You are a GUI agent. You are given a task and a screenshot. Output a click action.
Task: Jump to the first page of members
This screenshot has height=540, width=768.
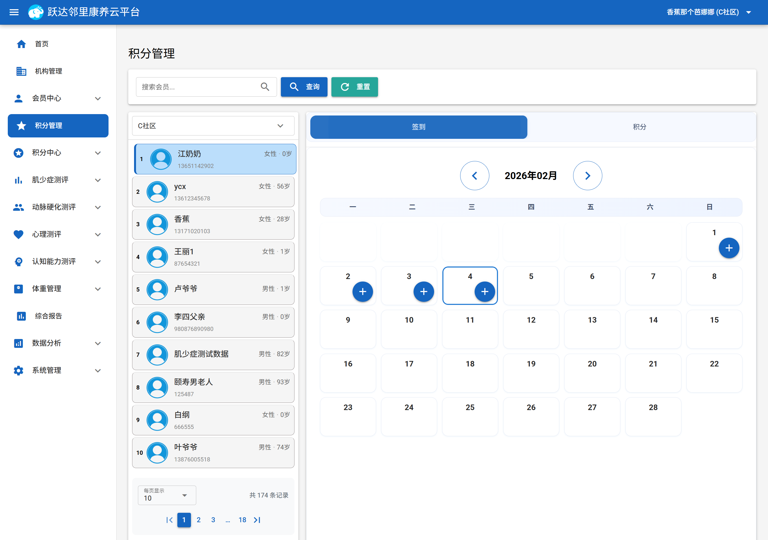pyautogui.click(x=169, y=520)
